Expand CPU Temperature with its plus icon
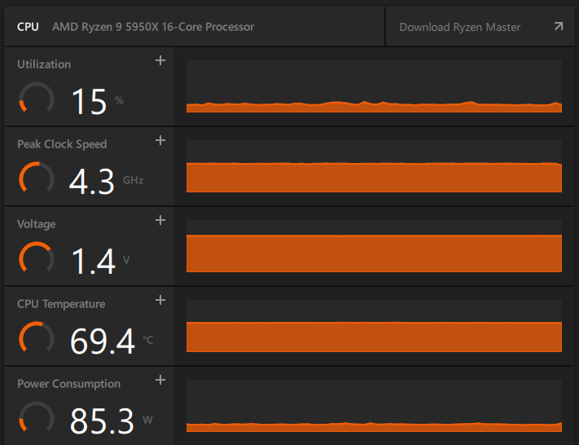Screen dimensions: 579x445 click(160, 300)
